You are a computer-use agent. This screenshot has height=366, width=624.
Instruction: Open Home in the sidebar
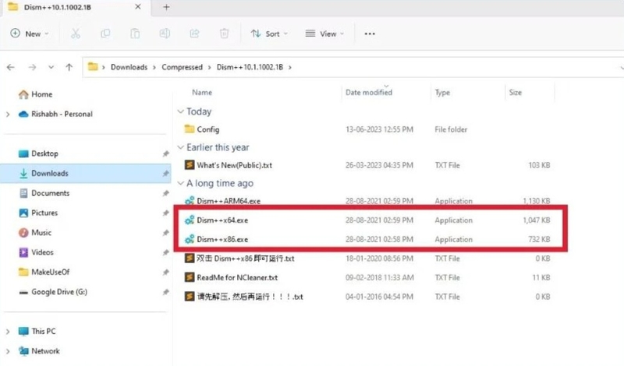(x=41, y=94)
